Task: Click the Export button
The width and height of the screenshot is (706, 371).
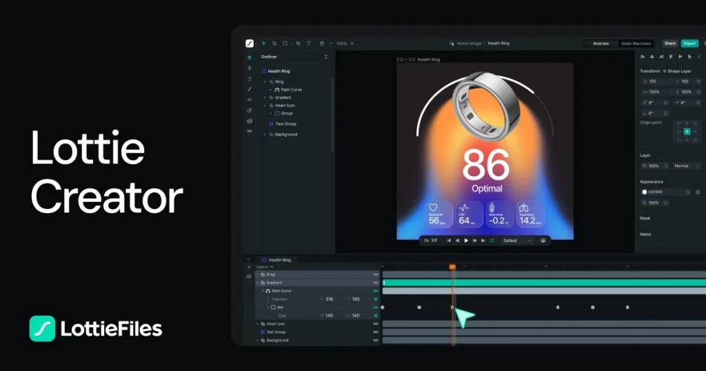Action: point(689,43)
